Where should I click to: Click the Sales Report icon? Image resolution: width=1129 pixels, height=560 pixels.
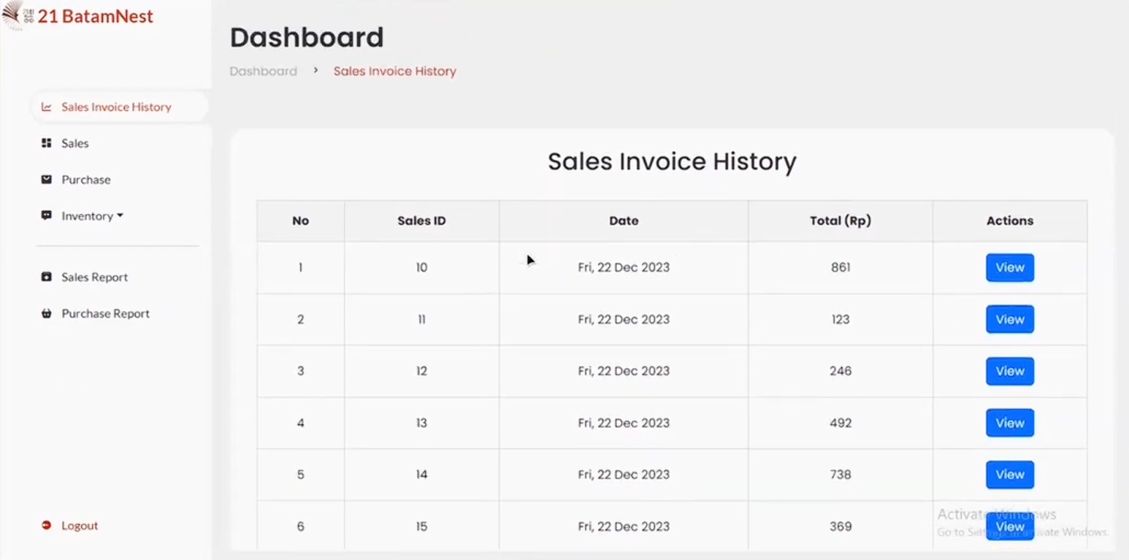click(x=47, y=277)
